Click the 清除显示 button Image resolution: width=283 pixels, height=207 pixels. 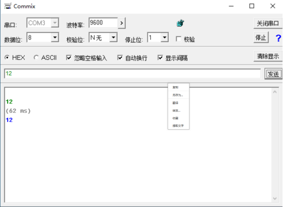tap(268, 56)
